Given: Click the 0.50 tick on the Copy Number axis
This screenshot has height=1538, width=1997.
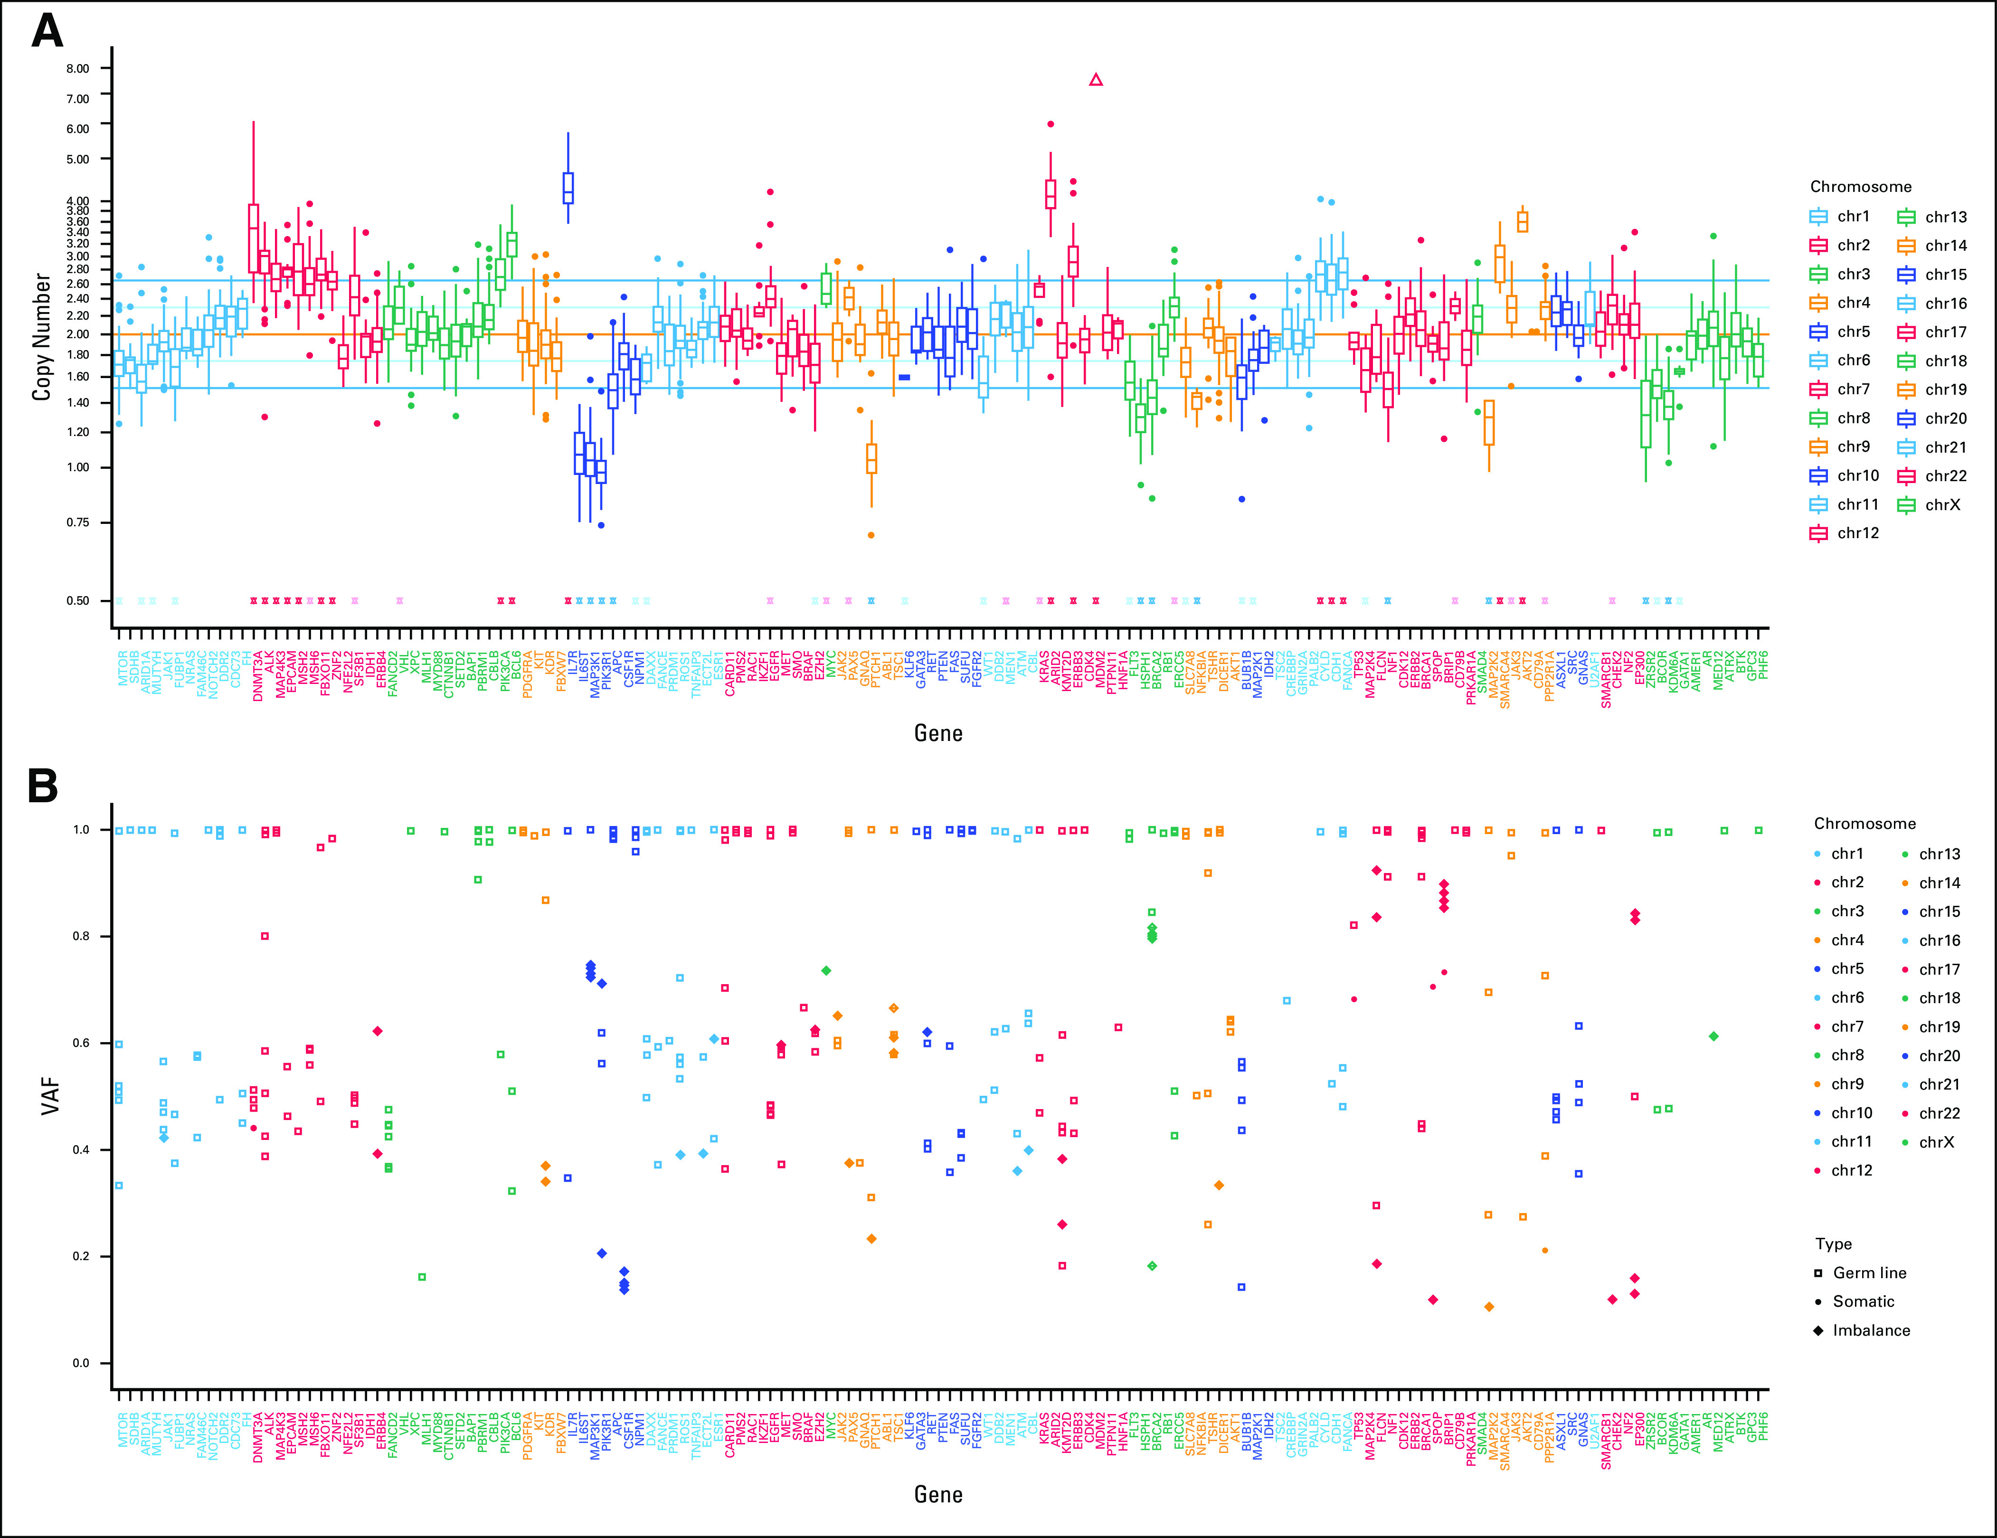Looking at the screenshot, I should coord(78,601).
